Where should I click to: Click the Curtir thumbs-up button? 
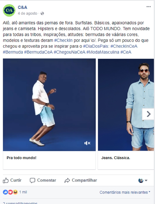12,180
